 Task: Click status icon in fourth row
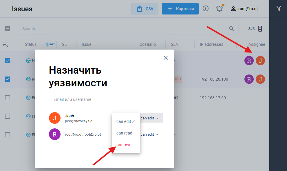click(x=28, y=116)
